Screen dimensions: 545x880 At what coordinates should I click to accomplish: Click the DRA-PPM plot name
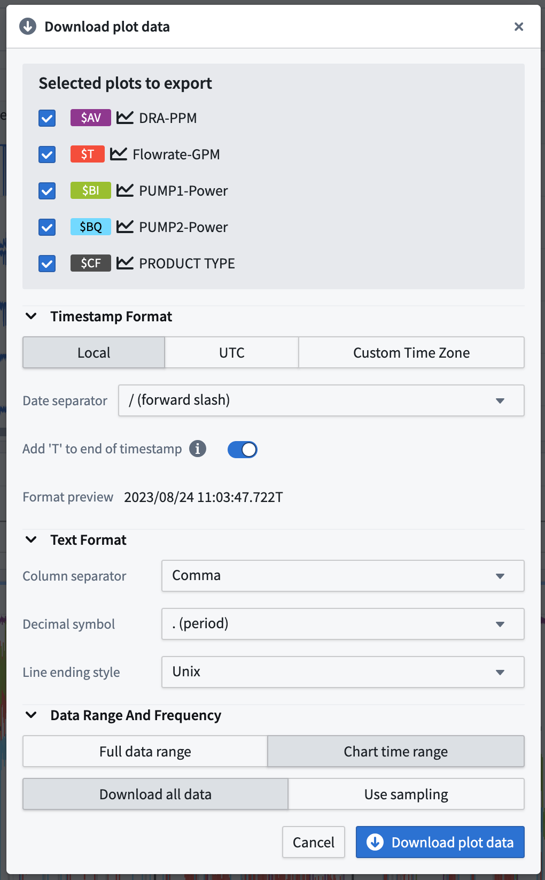168,118
